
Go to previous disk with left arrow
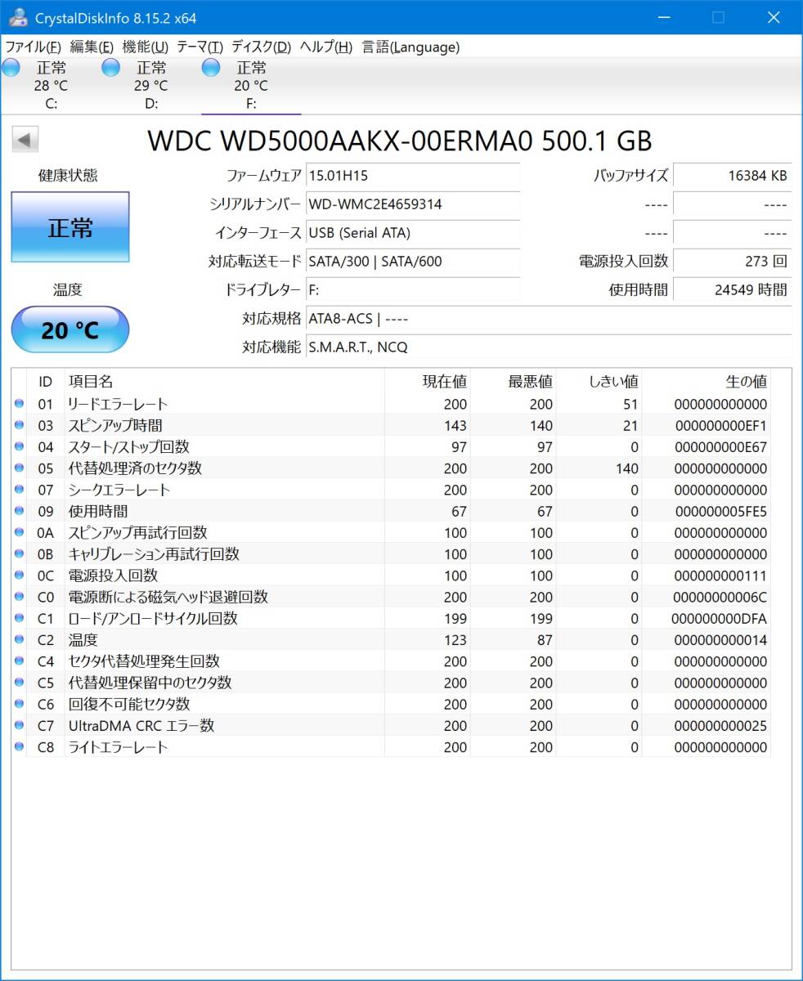pos(25,141)
